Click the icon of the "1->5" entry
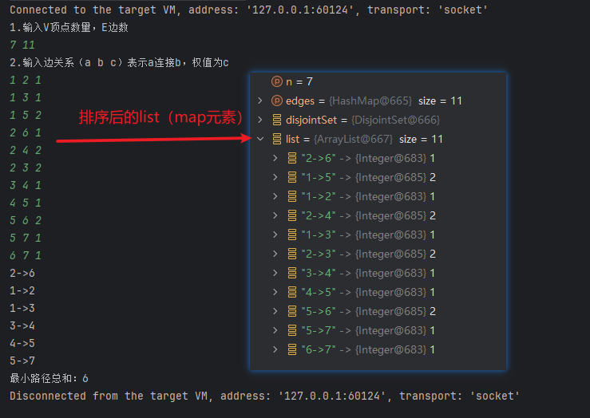590x418 pixels. (292, 177)
